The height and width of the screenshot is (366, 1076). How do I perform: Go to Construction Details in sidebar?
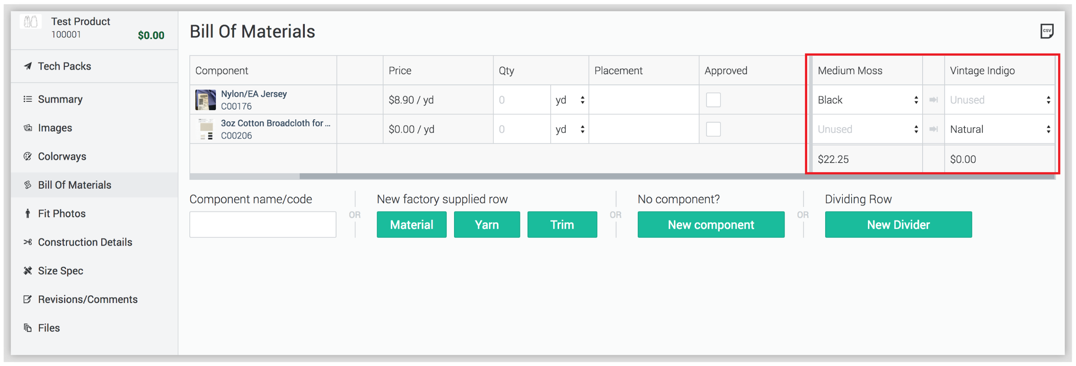pyautogui.click(x=85, y=242)
